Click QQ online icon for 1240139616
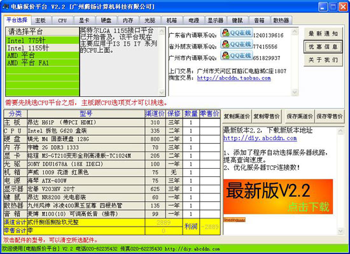 237,33
